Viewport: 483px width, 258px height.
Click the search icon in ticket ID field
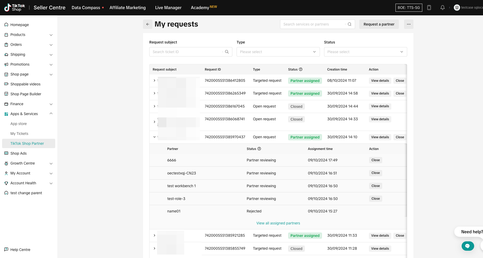point(227,52)
